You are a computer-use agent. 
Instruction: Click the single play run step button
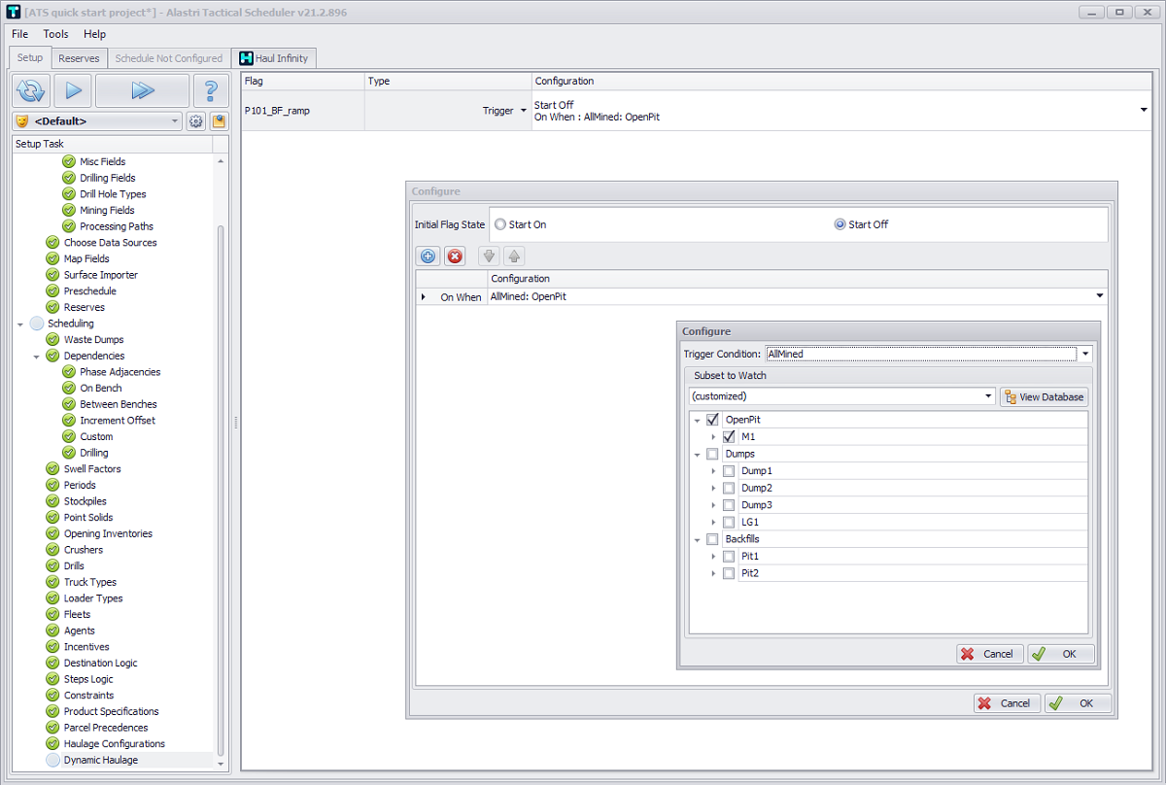point(72,90)
